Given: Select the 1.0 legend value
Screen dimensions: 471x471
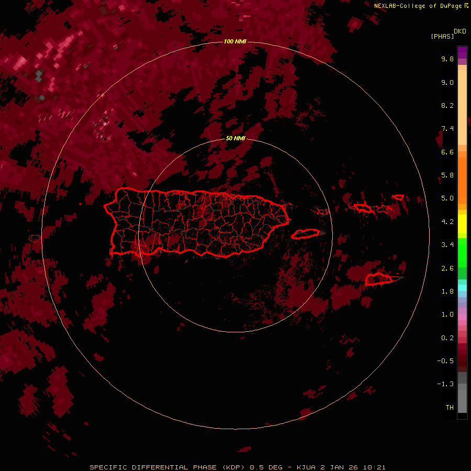Looking at the screenshot, I should [x=447, y=315].
